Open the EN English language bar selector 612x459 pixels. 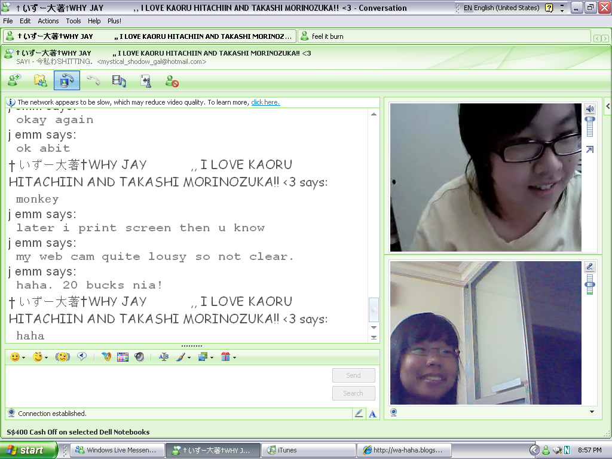pyautogui.click(x=501, y=8)
